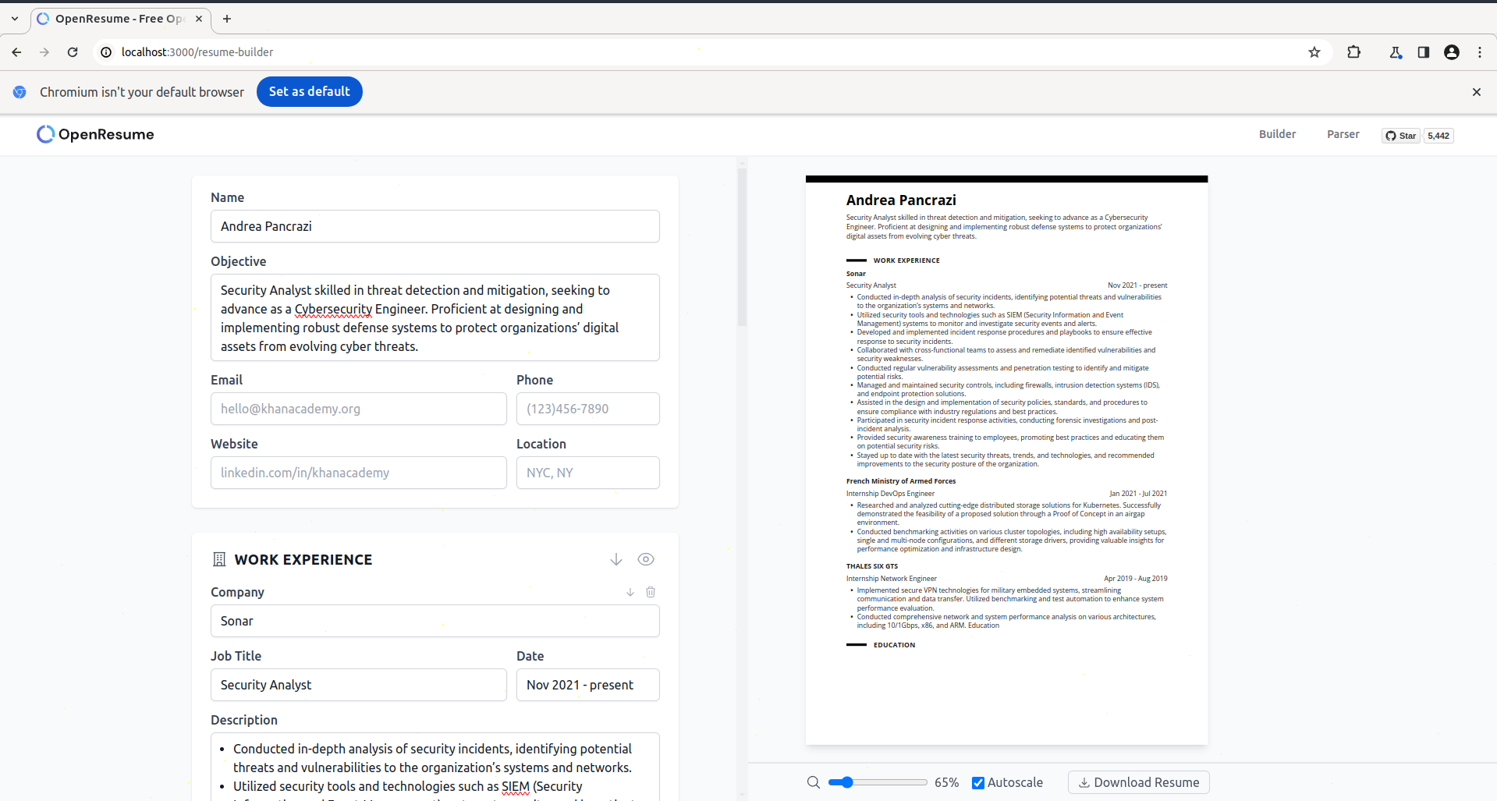Go to the Builder page
1497x801 pixels.
[1277, 134]
